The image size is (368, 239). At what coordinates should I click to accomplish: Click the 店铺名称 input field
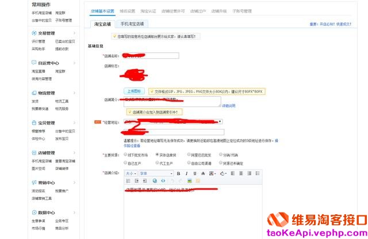(x=151, y=55)
